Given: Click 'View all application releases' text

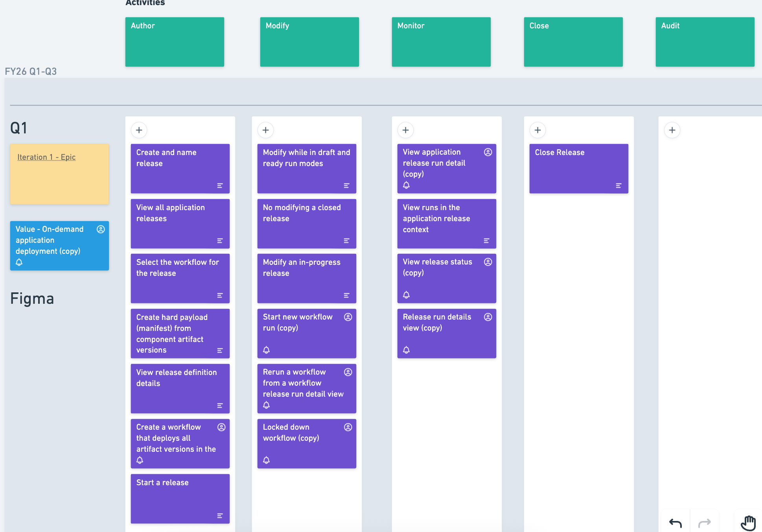Looking at the screenshot, I should [x=171, y=213].
